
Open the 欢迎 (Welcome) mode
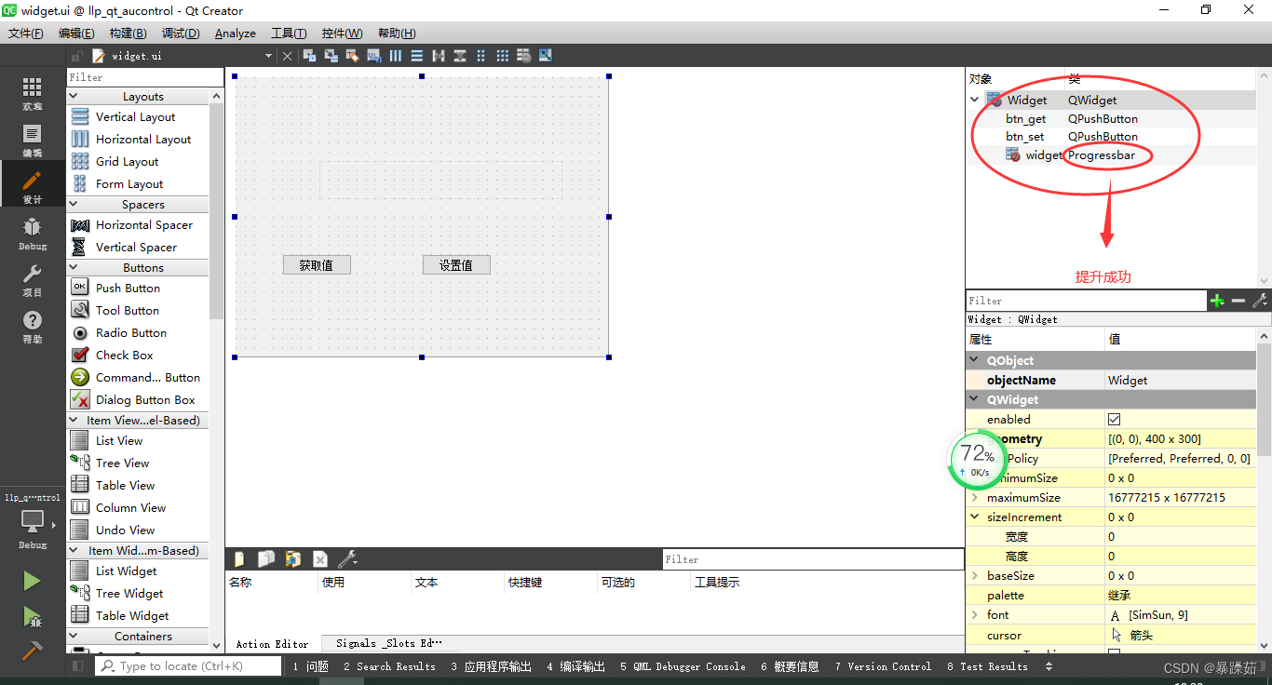32,93
